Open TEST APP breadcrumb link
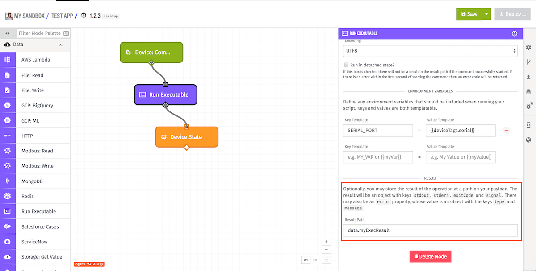The height and width of the screenshot is (271, 536). [62, 16]
